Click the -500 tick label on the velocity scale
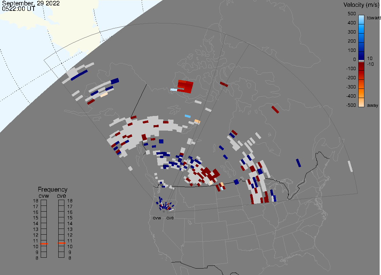381x275 pixels. tap(351, 105)
